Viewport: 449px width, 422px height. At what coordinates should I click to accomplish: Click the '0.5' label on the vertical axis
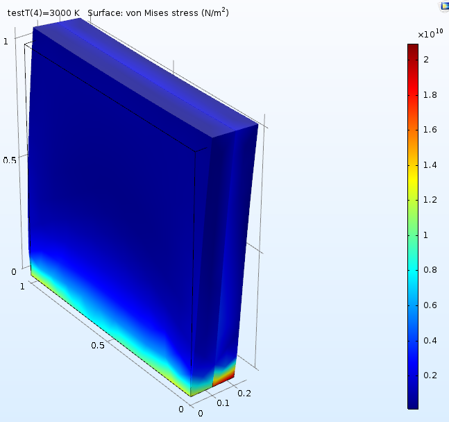pos(10,160)
